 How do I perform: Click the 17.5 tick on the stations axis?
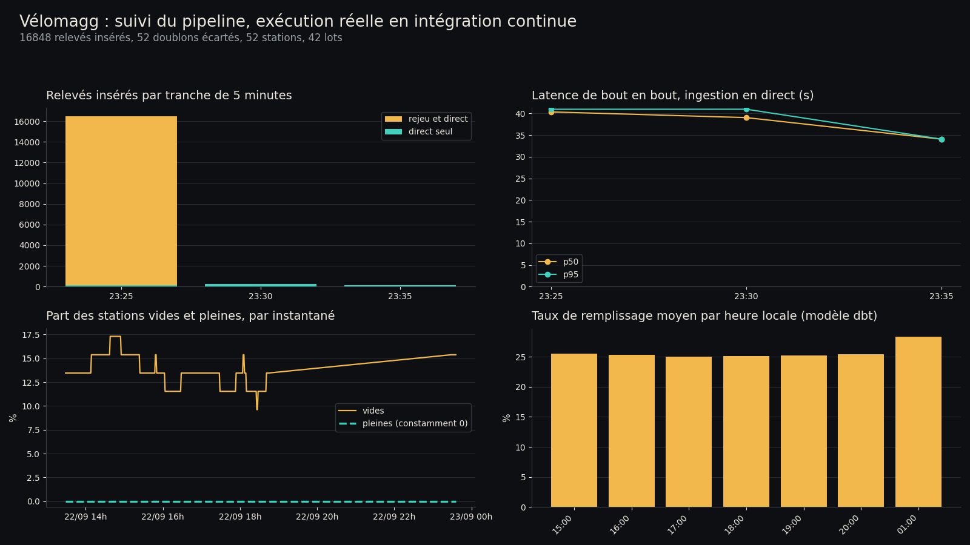(x=30, y=335)
